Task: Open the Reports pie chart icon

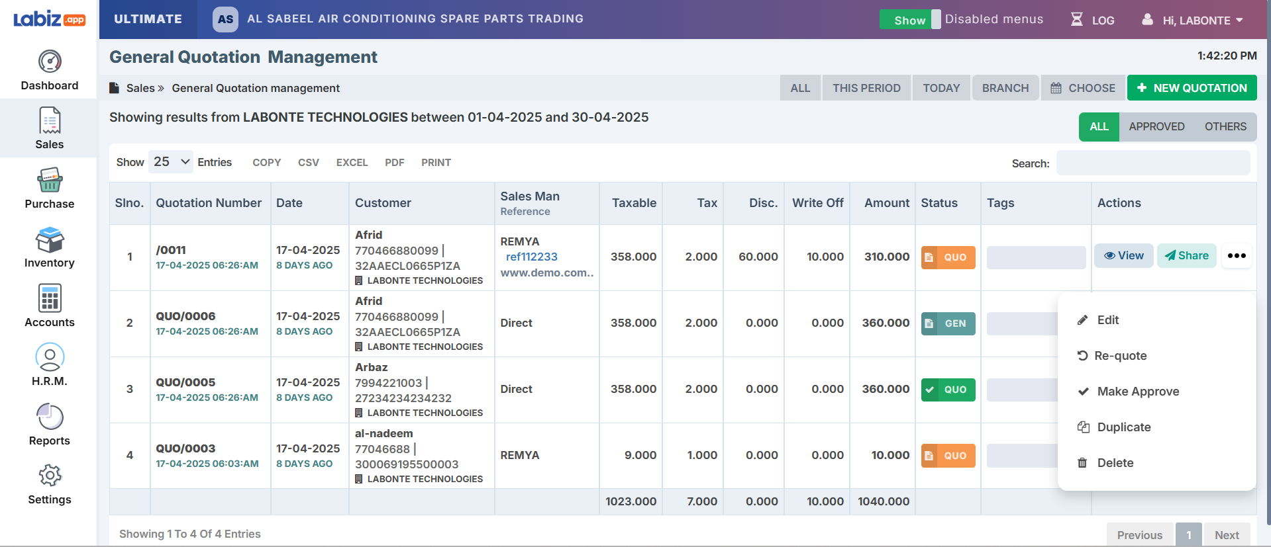Action: (x=50, y=417)
